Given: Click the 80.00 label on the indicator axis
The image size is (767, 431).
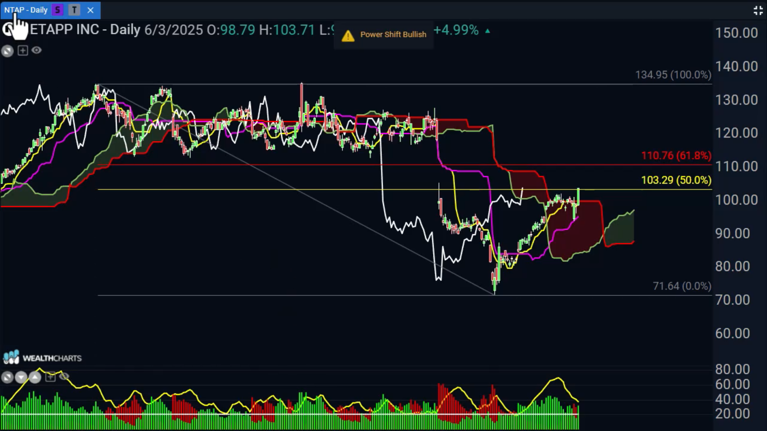Looking at the screenshot, I should click(732, 370).
